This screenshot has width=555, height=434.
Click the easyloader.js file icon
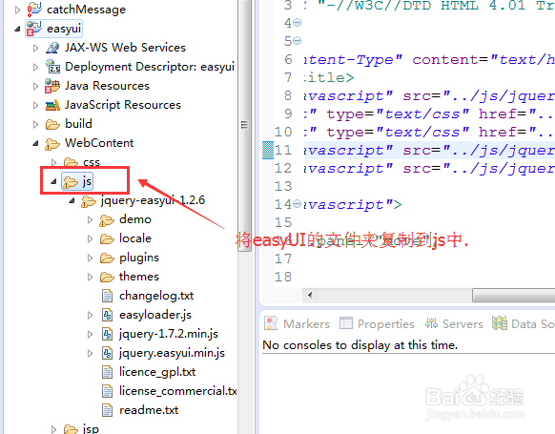tap(107, 315)
